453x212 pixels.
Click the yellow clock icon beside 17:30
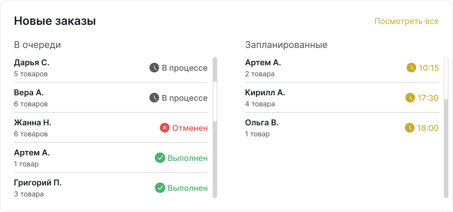pyautogui.click(x=410, y=98)
